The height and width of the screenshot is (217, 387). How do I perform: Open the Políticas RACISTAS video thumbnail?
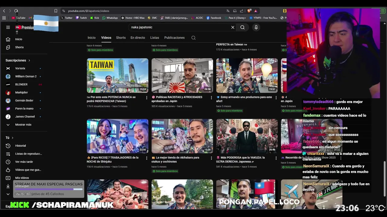point(182,75)
